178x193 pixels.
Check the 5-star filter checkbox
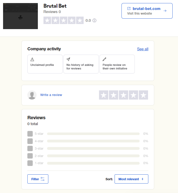[30, 134]
